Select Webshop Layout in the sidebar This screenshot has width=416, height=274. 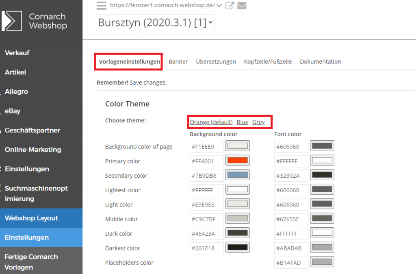coord(41,218)
